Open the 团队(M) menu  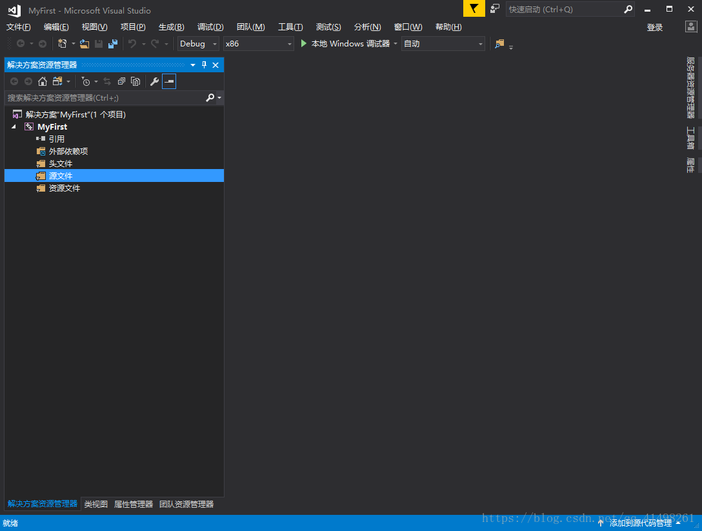tap(251, 27)
